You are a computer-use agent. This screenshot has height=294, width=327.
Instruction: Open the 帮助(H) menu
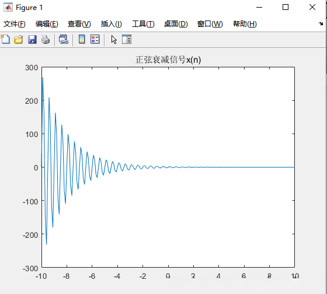[245, 24]
